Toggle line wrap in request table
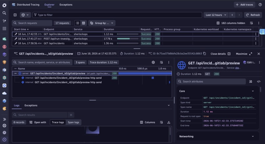 (251, 23)
